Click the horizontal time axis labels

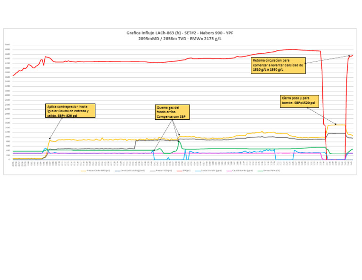click(x=183, y=164)
